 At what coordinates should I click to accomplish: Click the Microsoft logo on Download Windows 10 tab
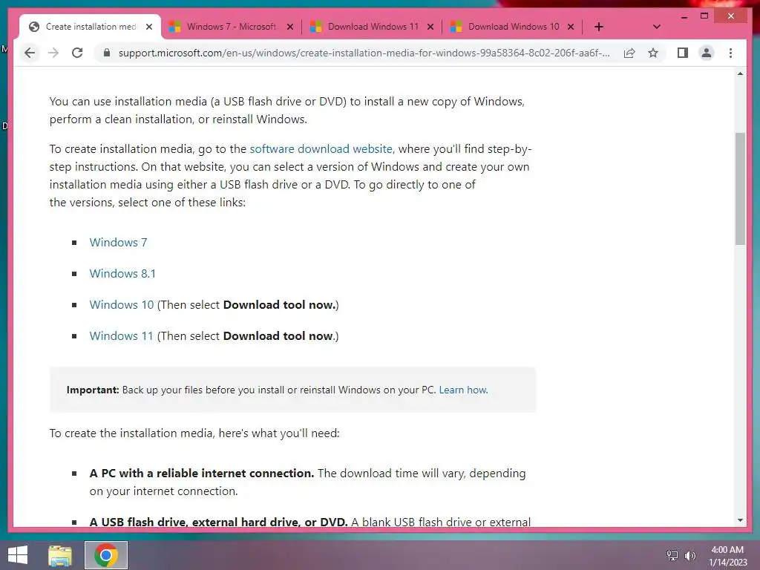point(456,27)
